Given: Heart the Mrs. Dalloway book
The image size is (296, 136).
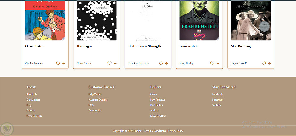Looking at the screenshot, I should (264, 63).
